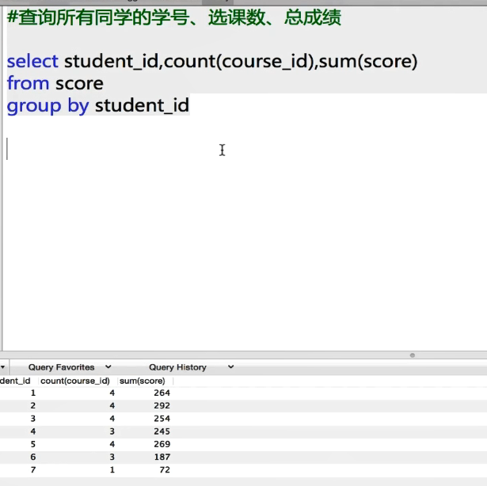
Task: Click the table name score after from
Action: [79, 84]
